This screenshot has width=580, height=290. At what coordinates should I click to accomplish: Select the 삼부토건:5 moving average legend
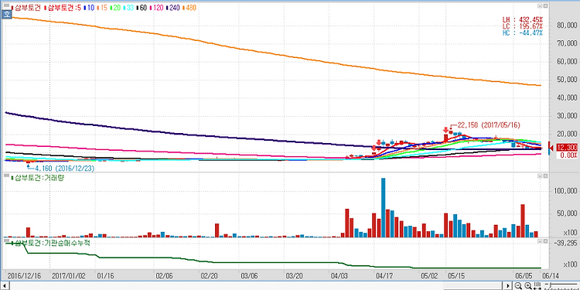(63, 8)
